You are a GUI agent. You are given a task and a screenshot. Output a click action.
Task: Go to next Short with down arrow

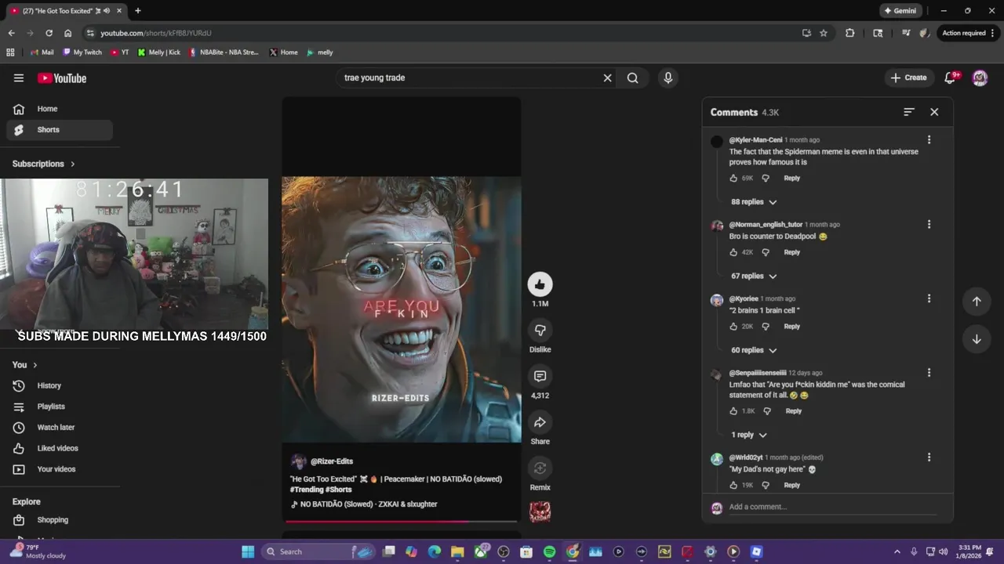point(977,339)
